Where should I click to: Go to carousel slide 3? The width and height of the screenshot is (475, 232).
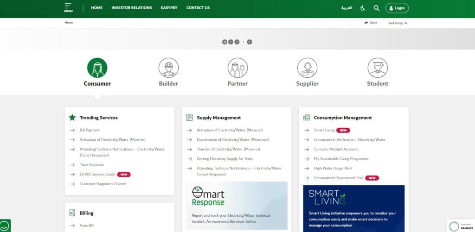click(x=243, y=42)
